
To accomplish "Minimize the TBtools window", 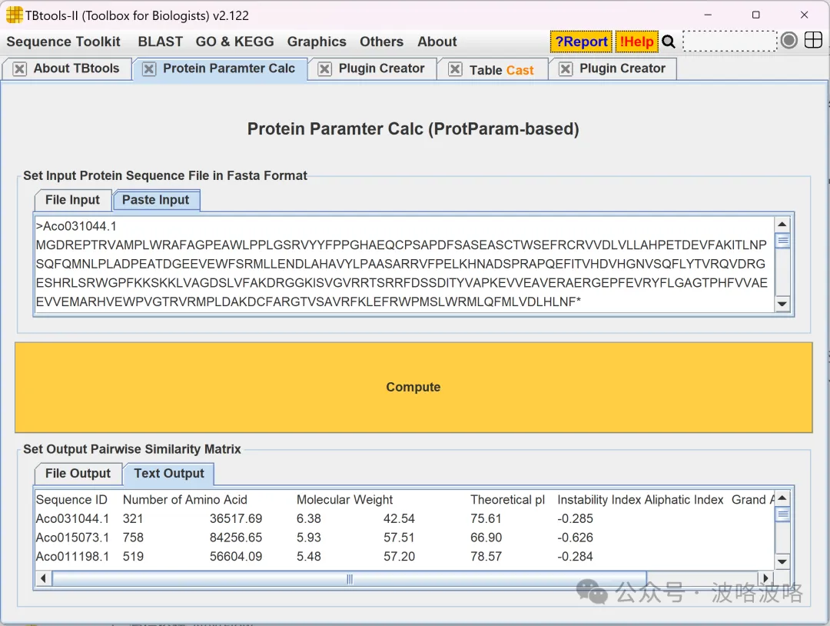I will click(x=708, y=15).
